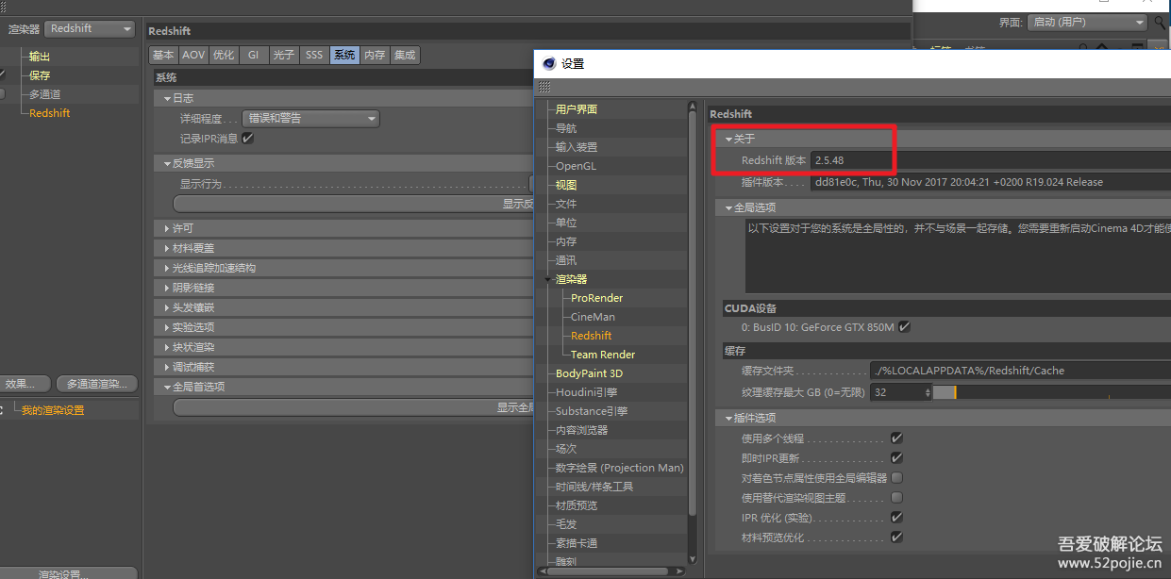Switch to the 优化 tab
The image size is (1171, 579).
(224, 56)
